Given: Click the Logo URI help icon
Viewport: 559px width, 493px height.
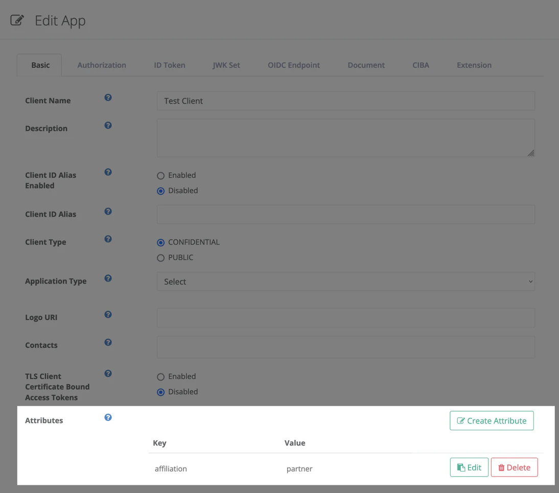Looking at the screenshot, I should [108, 314].
